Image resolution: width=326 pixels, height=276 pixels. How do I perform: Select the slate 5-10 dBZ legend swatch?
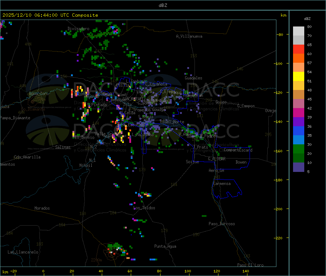click(x=298, y=167)
